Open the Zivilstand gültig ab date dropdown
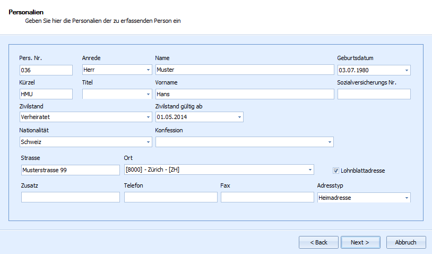The height and width of the screenshot is (254, 432). [239, 117]
